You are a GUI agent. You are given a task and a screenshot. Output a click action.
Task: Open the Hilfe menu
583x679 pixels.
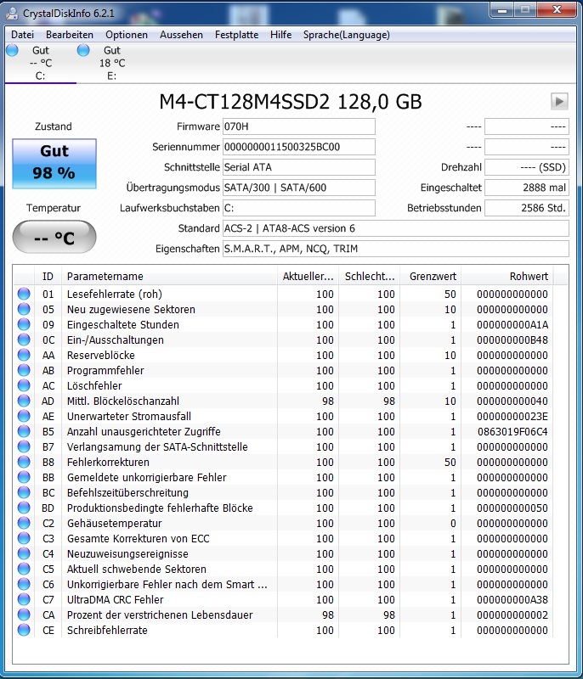(281, 35)
